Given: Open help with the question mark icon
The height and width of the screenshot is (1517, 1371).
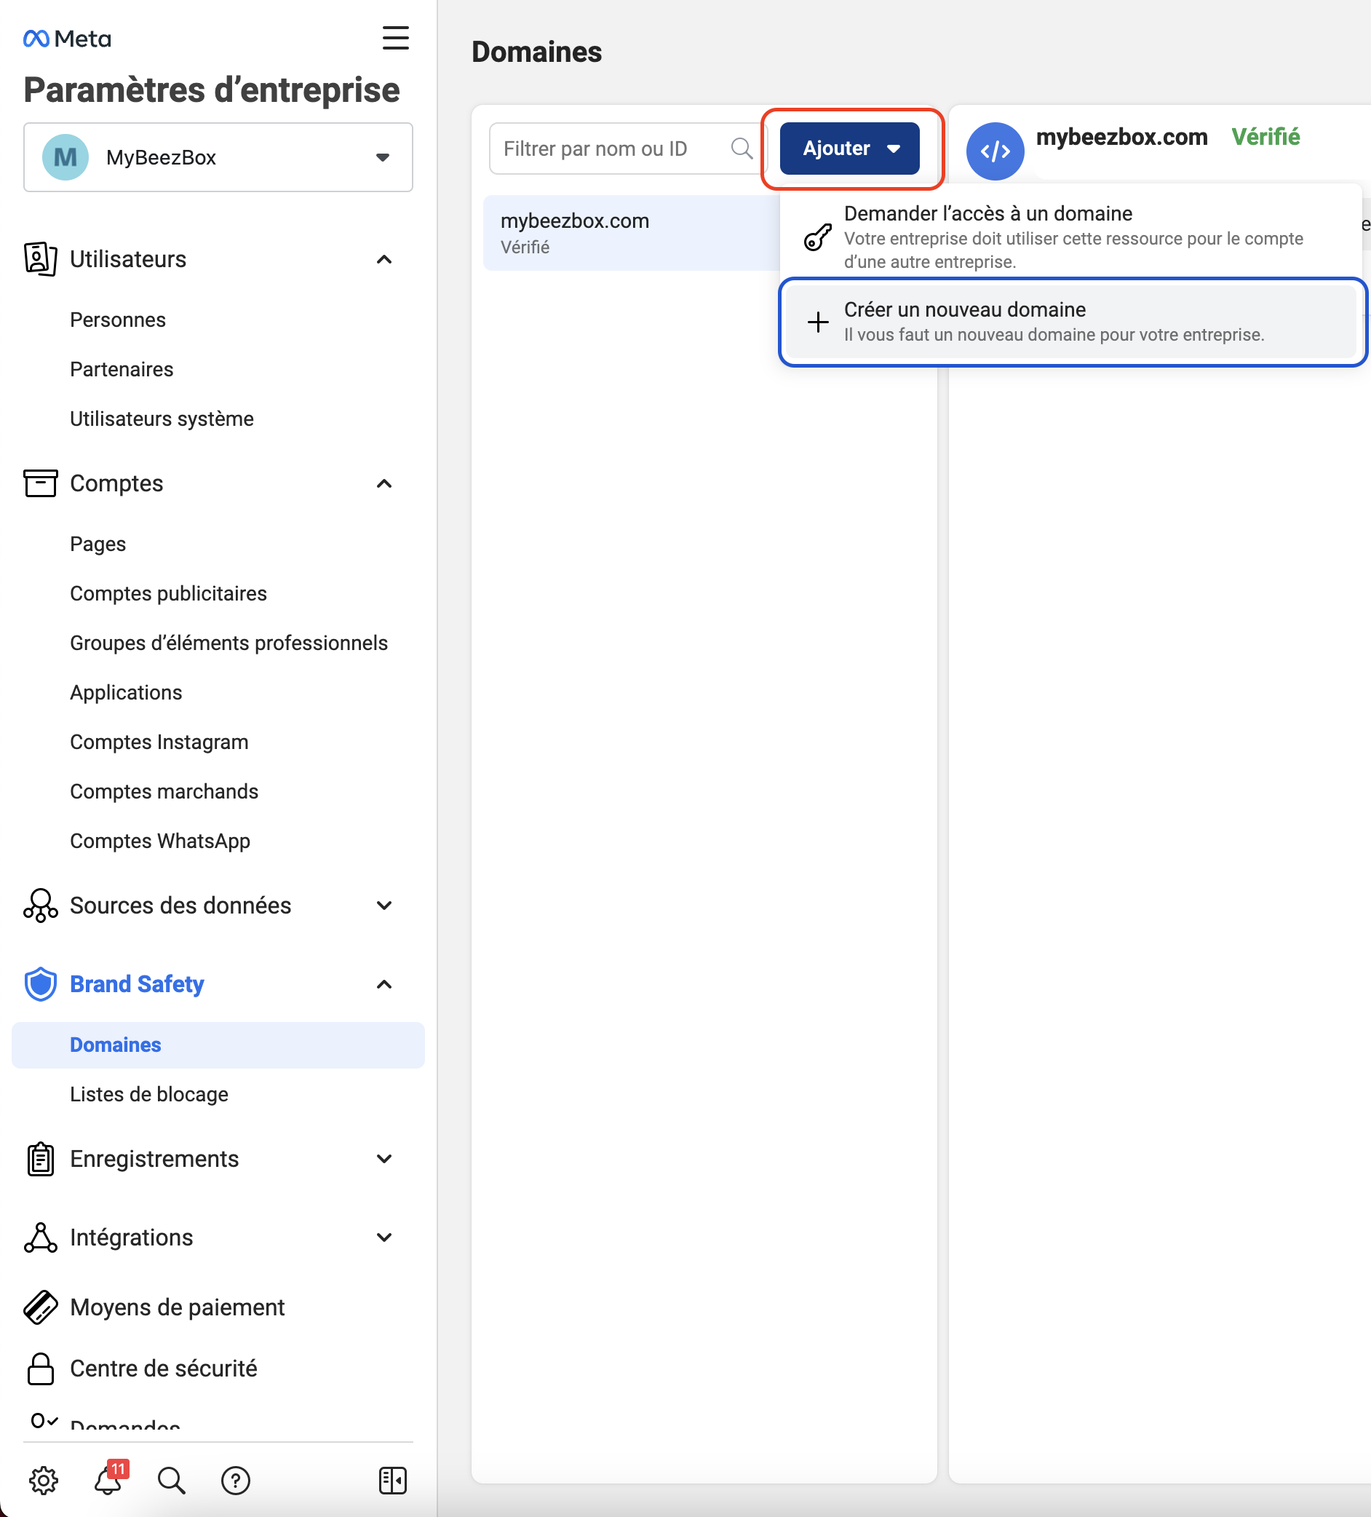Looking at the screenshot, I should point(235,1480).
